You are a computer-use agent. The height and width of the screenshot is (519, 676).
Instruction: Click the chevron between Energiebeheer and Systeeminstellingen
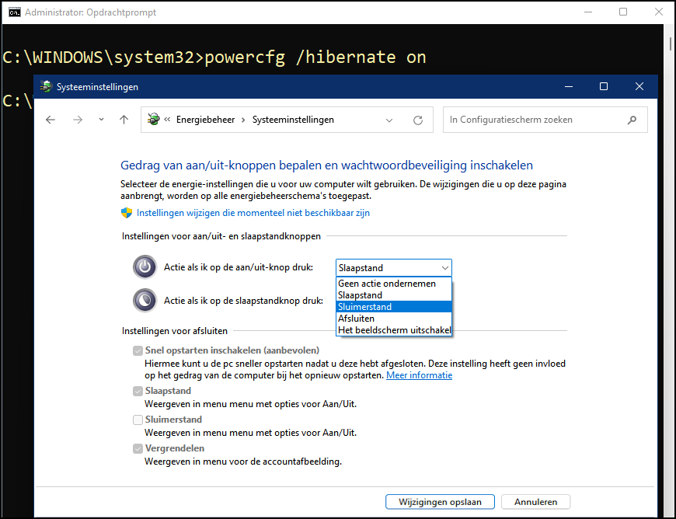243,120
